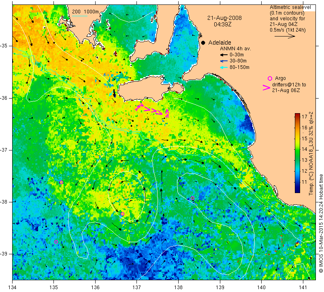Click the magenta drifter track south of Kangaroo Island

[152, 109]
